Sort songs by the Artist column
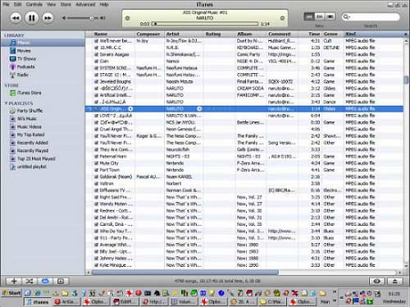 tap(184, 34)
